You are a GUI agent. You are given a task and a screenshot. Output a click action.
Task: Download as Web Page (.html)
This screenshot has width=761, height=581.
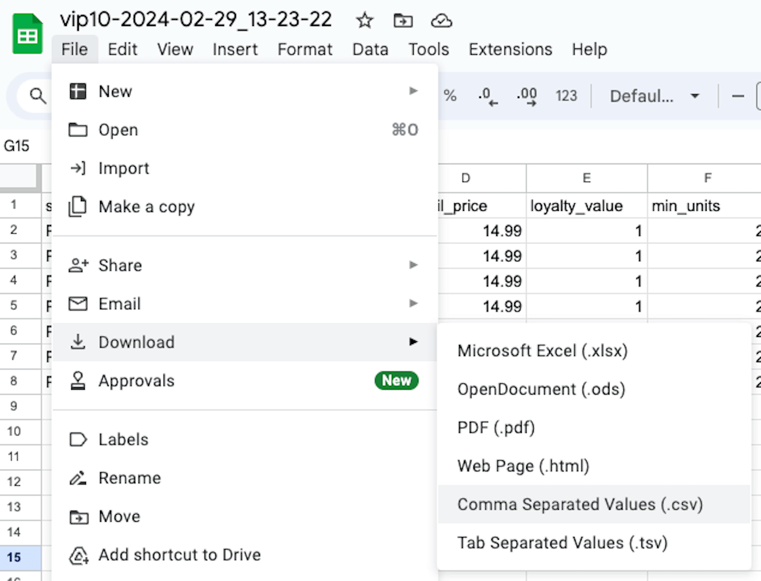pos(594,466)
